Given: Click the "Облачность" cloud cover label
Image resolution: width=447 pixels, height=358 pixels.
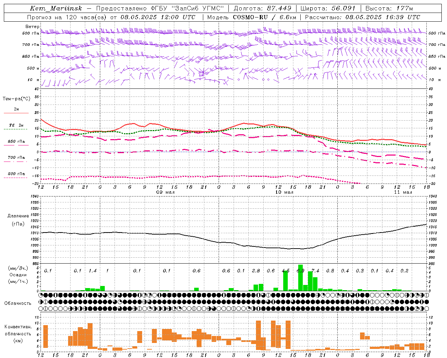Looking at the screenshot, I should click(x=18, y=303).
